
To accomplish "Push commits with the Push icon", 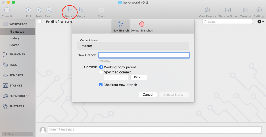I will [38, 10].
